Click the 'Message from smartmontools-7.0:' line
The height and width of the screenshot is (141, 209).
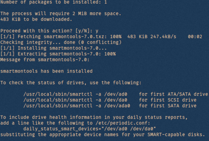point(45,60)
